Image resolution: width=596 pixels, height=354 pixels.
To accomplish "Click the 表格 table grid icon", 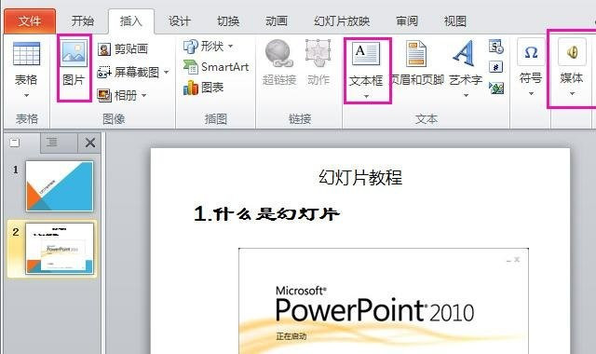I will coord(26,54).
